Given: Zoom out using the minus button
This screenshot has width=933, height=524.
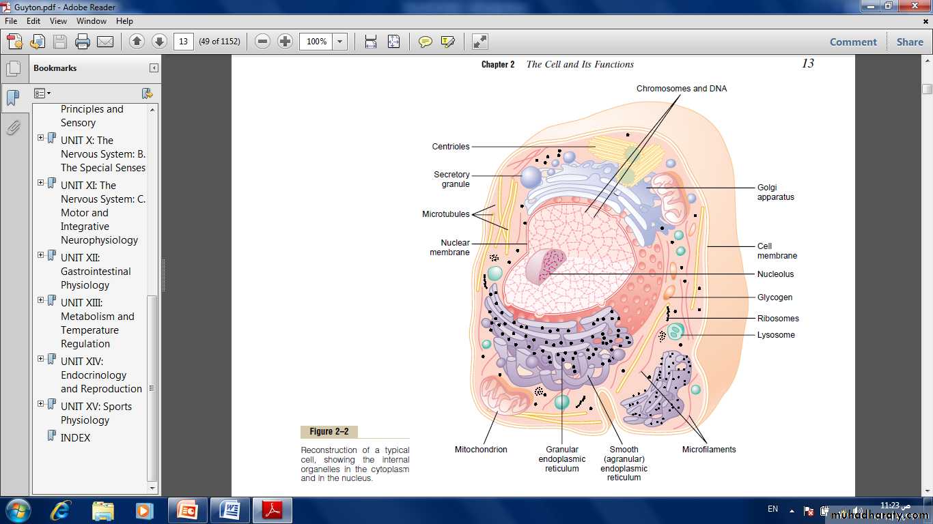Looking at the screenshot, I should pos(262,42).
